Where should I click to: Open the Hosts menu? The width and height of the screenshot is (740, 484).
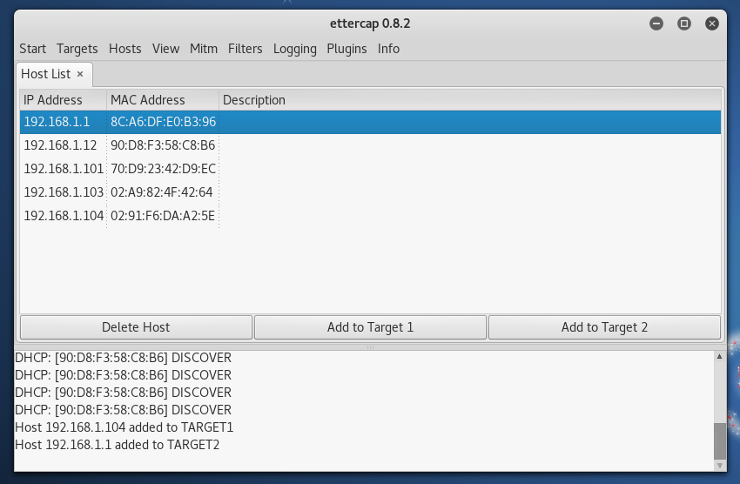(x=125, y=49)
